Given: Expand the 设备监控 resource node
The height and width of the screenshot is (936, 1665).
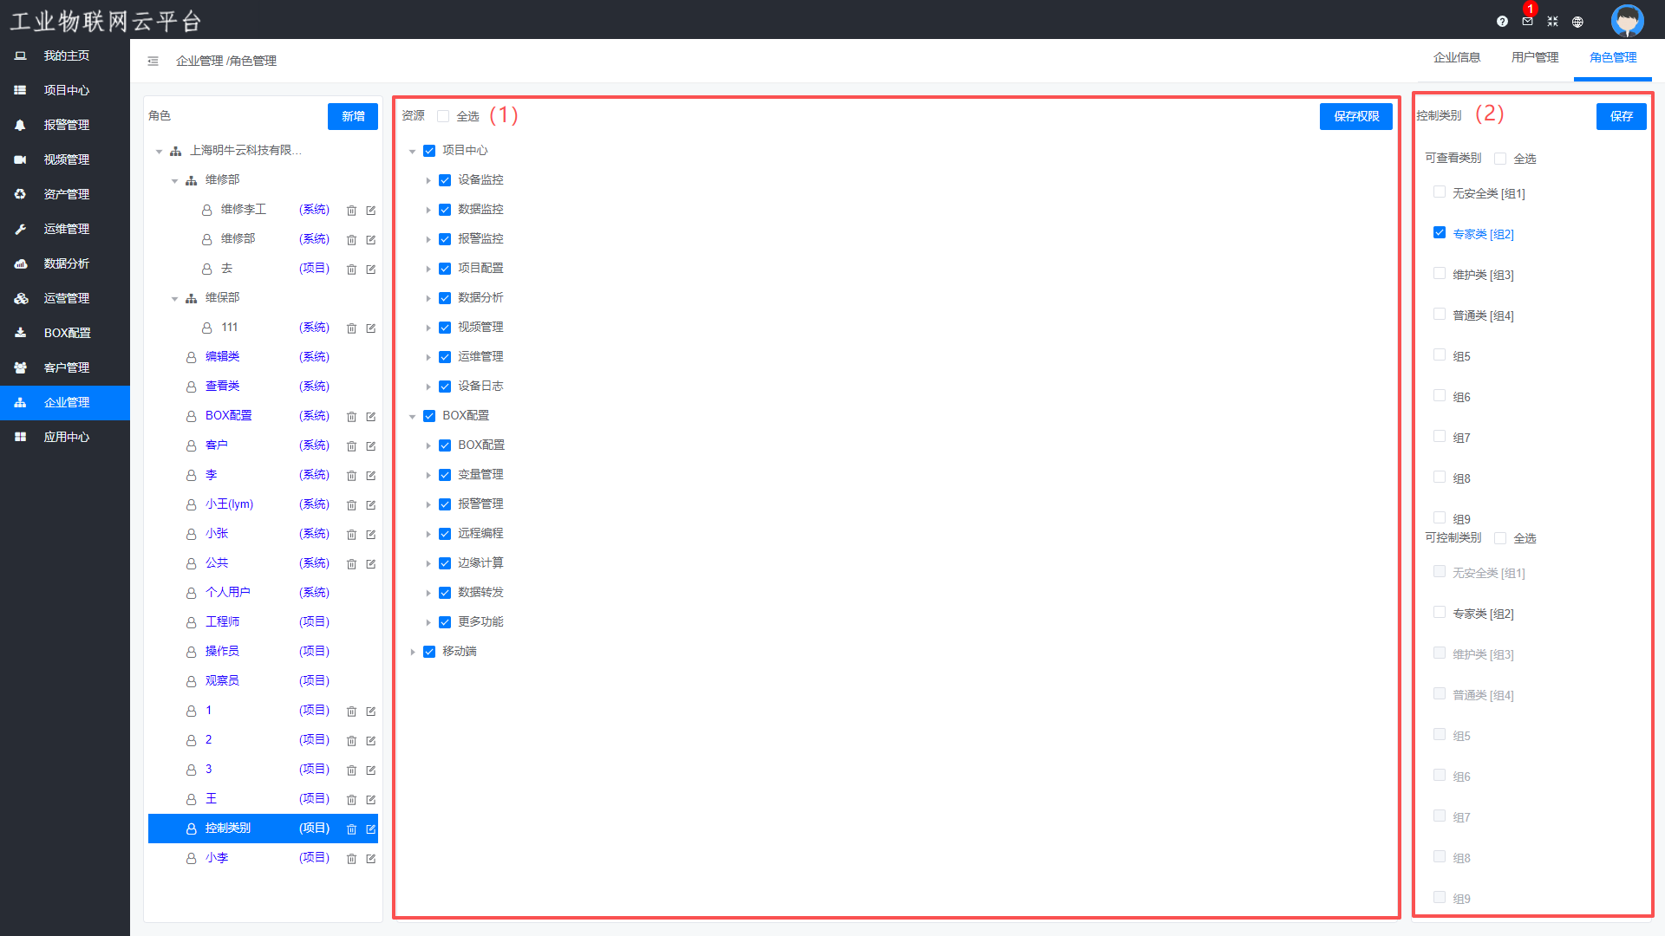Looking at the screenshot, I should pos(428,180).
